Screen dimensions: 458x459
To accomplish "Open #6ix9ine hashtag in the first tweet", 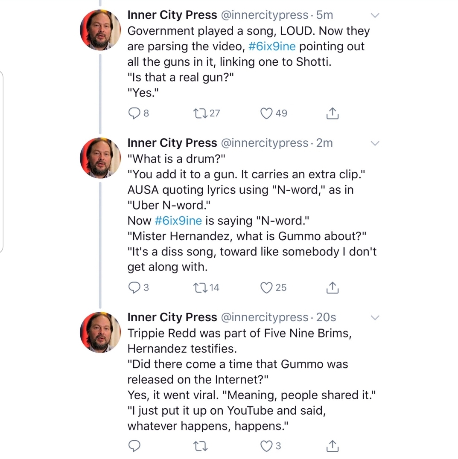I will pyautogui.click(x=271, y=46).
